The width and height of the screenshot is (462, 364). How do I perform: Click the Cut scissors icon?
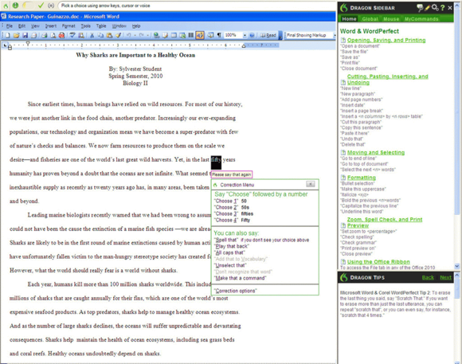tap(92, 35)
